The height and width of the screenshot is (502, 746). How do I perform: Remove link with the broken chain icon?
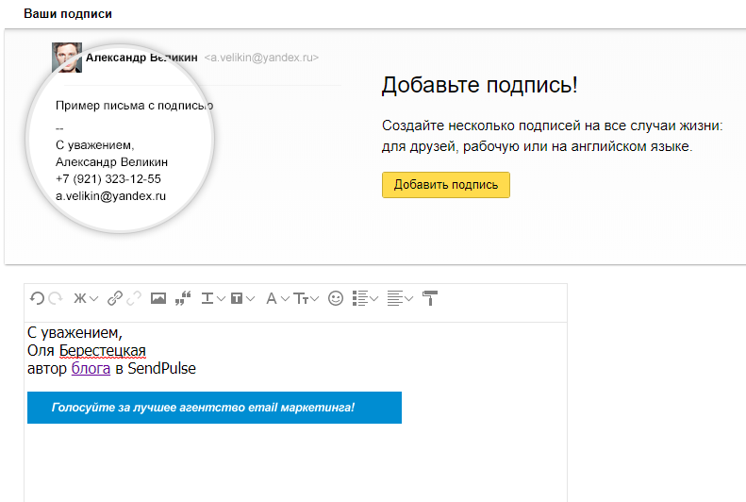coord(134,298)
